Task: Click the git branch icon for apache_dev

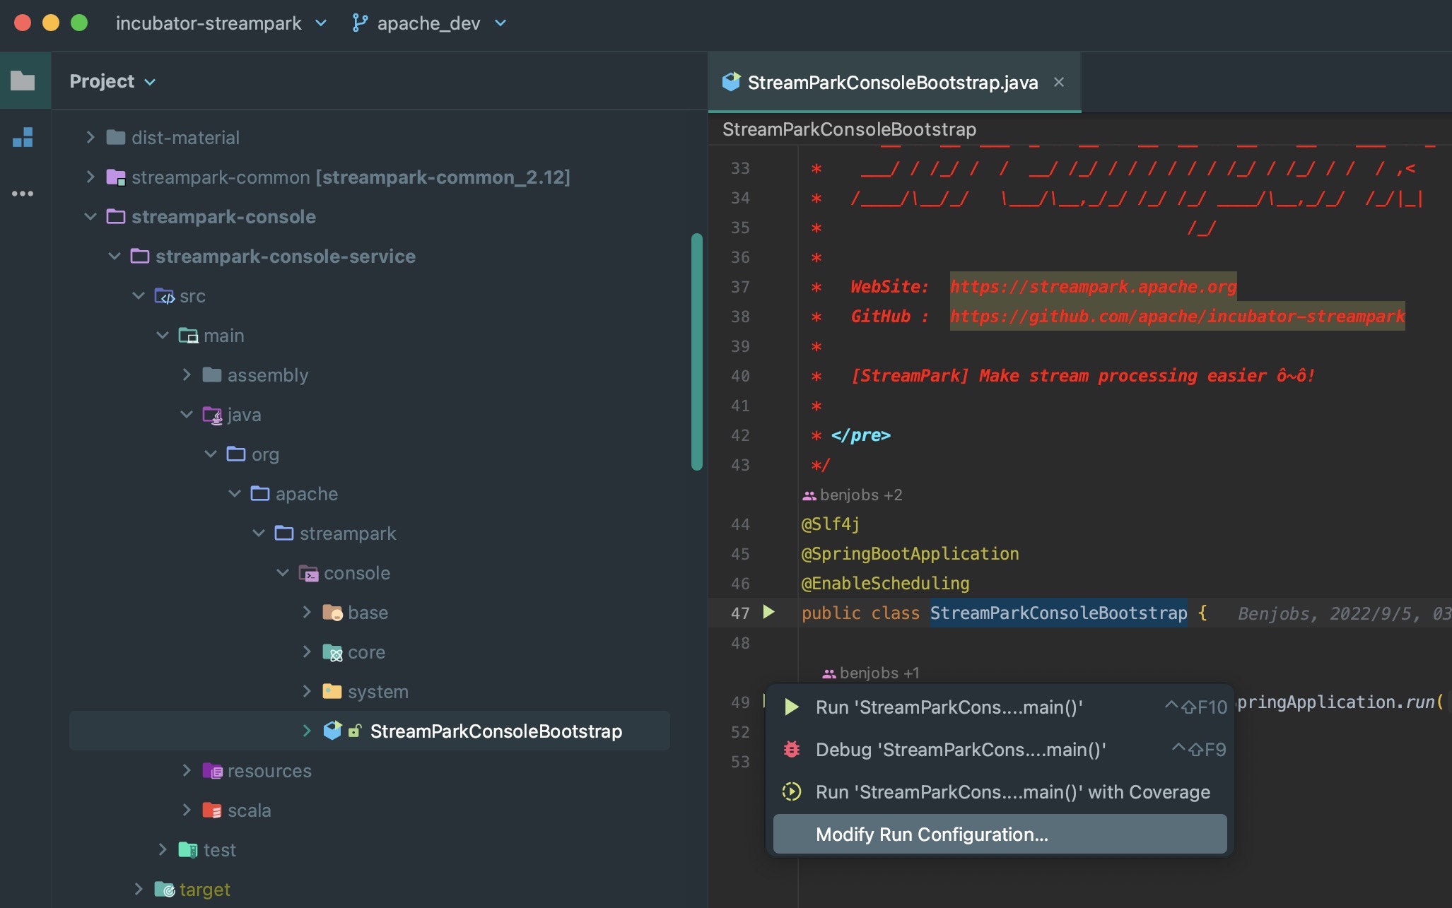Action: (360, 23)
